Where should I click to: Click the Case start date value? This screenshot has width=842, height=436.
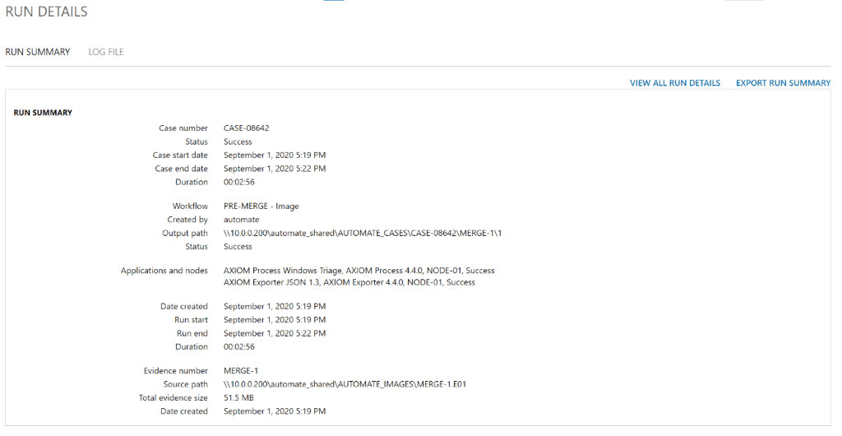(275, 155)
